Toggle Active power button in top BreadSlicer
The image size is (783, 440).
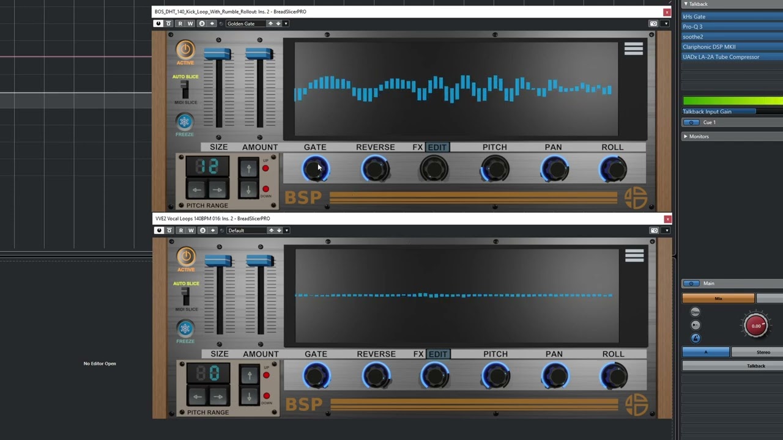pyautogui.click(x=185, y=50)
